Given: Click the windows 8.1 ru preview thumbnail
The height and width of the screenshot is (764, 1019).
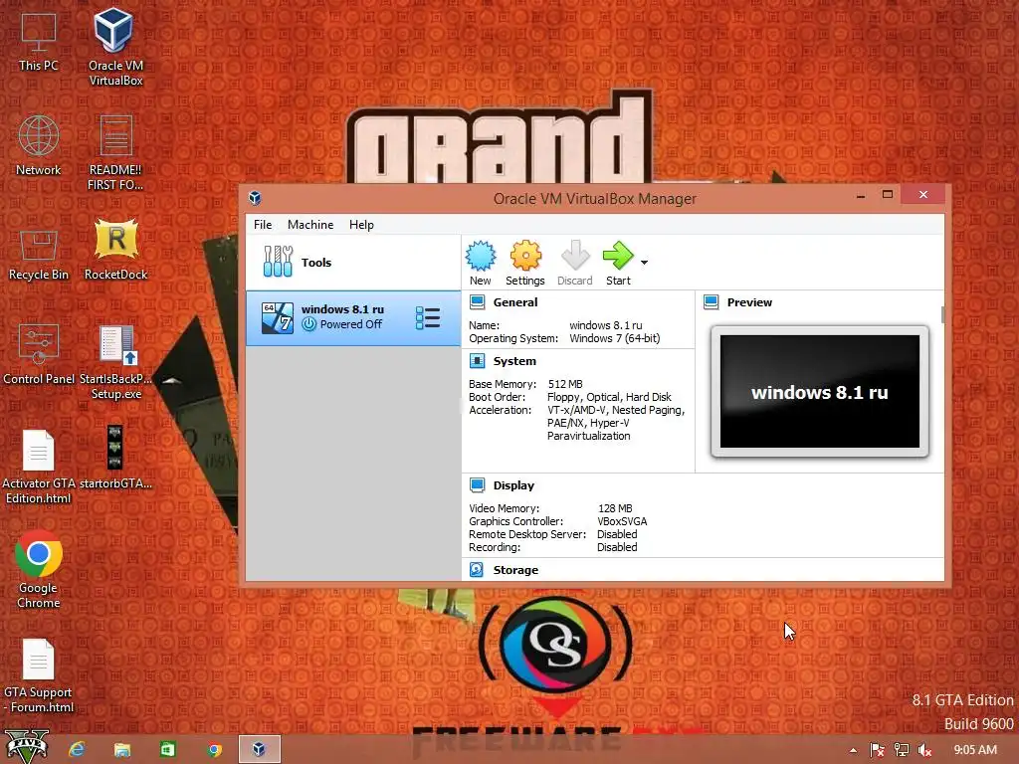Looking at the screenshot, I should coord(820,392).
